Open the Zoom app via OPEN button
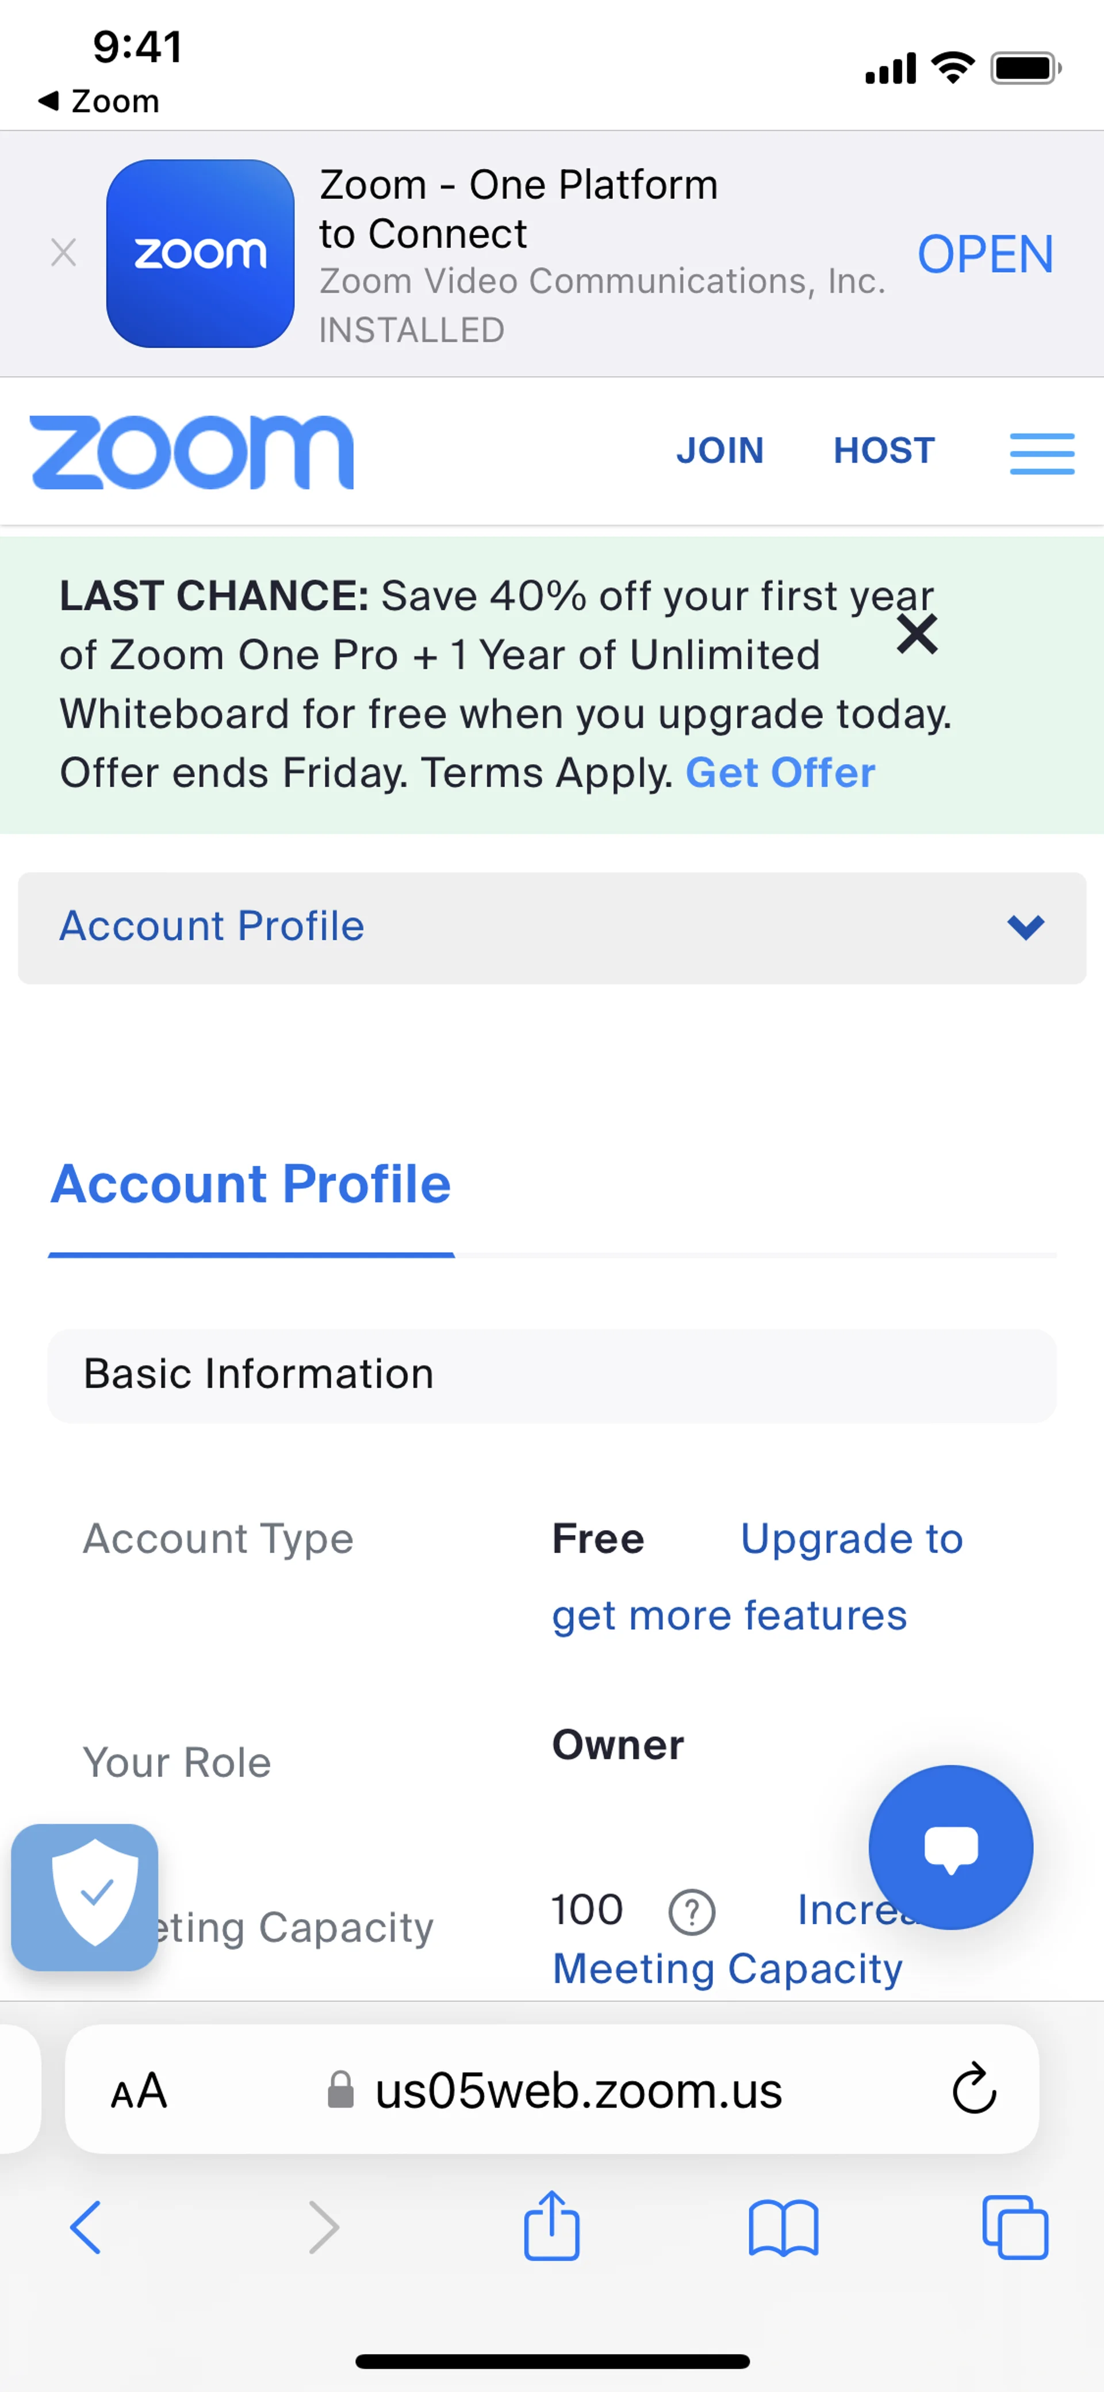The width and height of the screenshot is (1104, 2392). coord(985,254)
